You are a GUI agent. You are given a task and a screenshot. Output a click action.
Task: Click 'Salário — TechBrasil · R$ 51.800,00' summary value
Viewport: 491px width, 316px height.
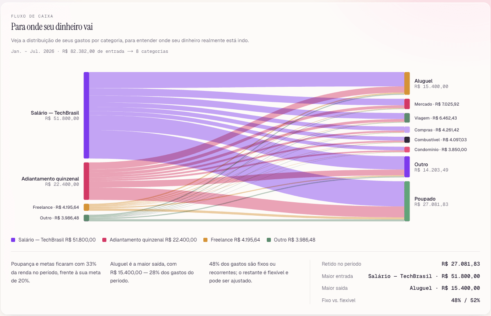pos(424,276)
